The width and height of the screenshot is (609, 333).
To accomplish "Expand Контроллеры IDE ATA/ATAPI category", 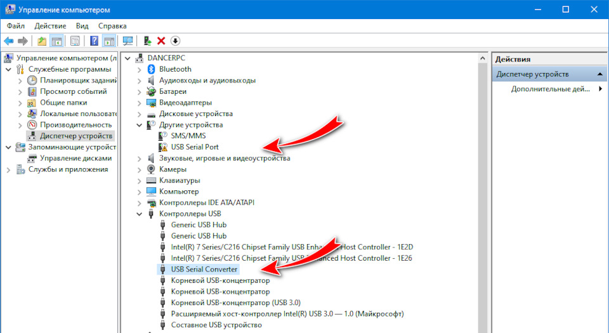I will tap(140, 203).
